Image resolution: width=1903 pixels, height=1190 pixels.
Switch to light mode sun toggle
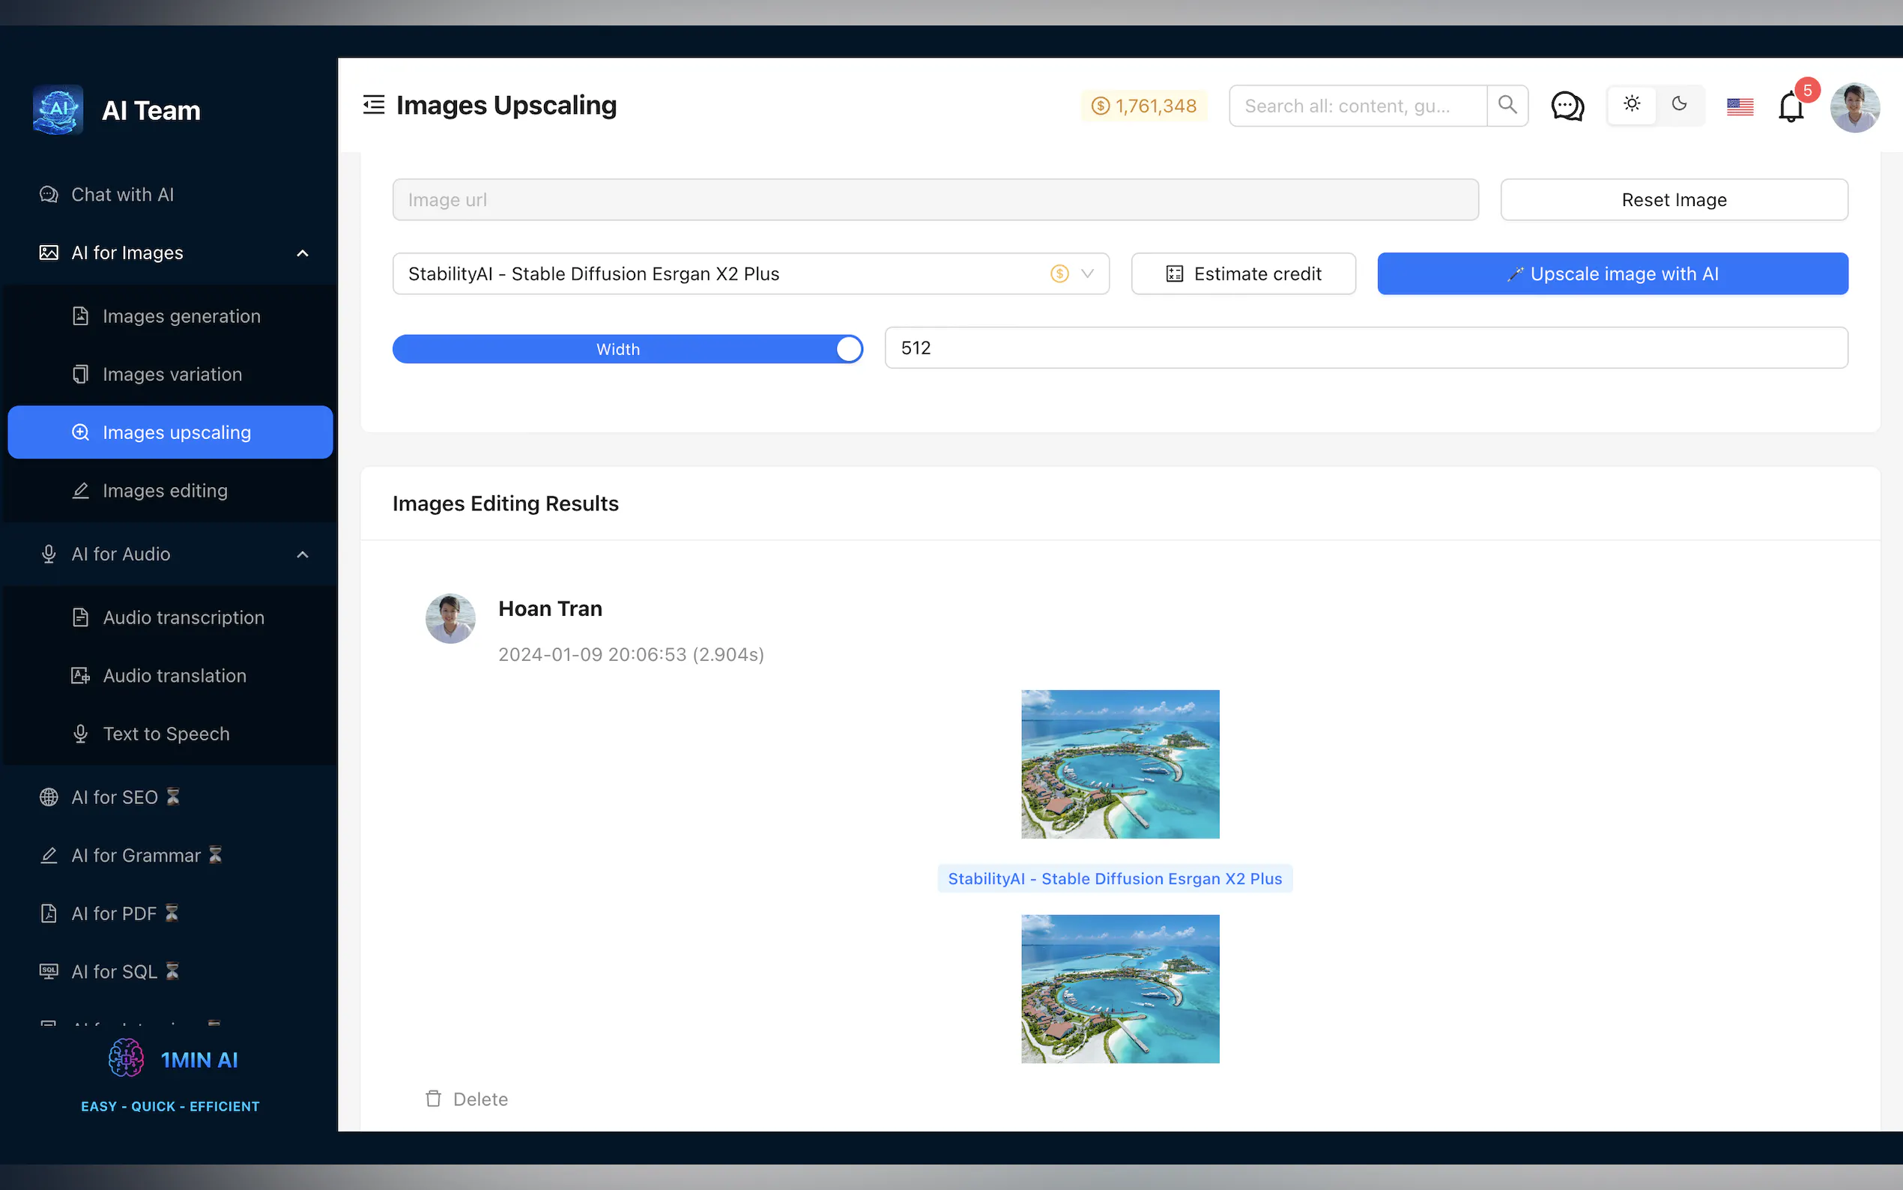pyautogui.click(x=1632, y=105)
